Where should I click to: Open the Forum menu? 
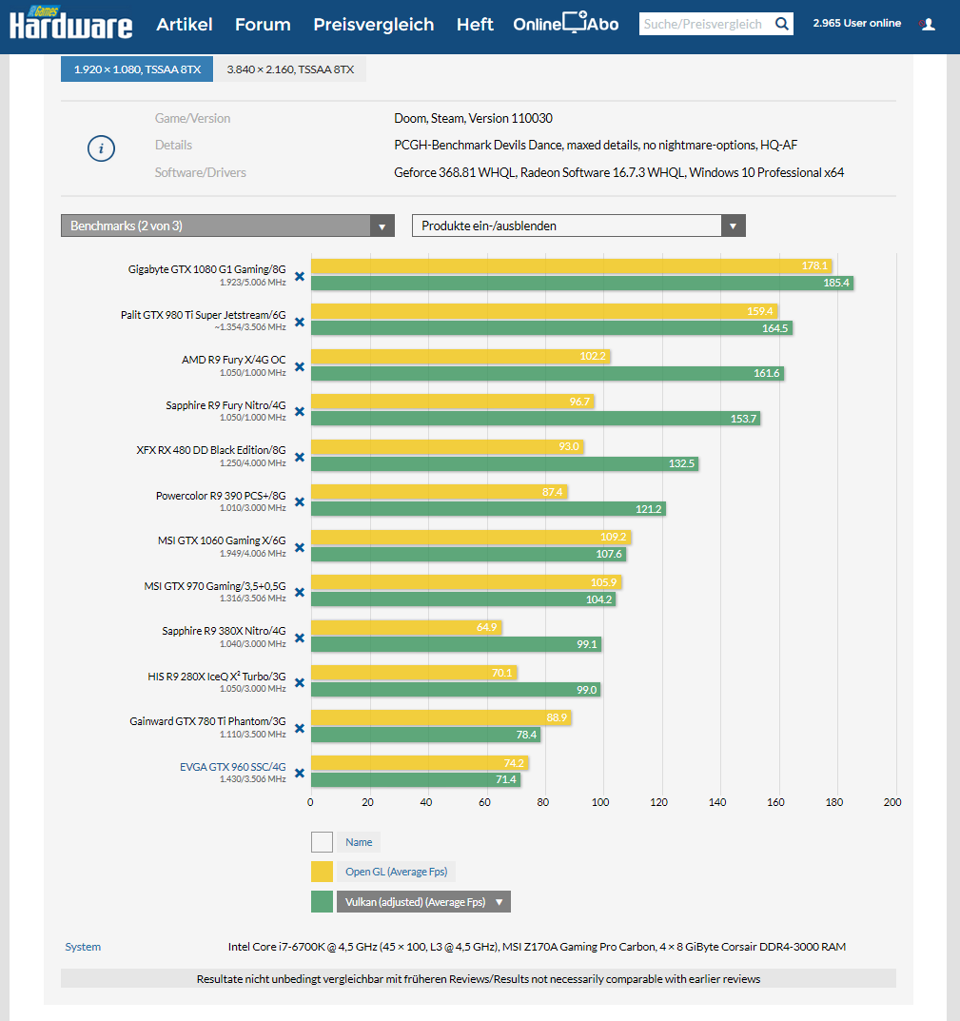click(x=263, y=25)
